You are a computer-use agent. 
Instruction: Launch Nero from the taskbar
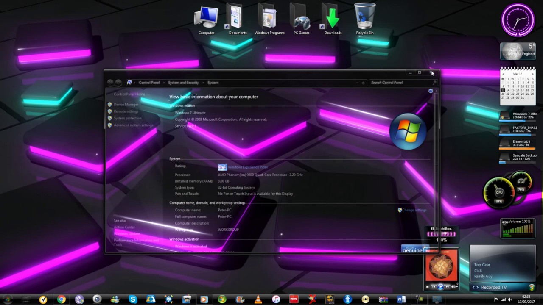(294, 299)
